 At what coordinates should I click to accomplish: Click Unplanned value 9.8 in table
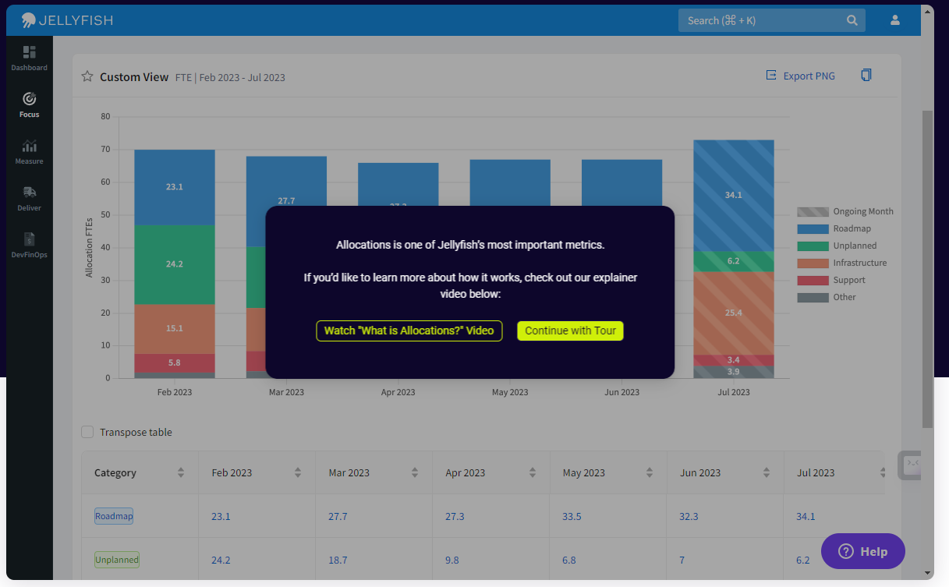(452, 560)
